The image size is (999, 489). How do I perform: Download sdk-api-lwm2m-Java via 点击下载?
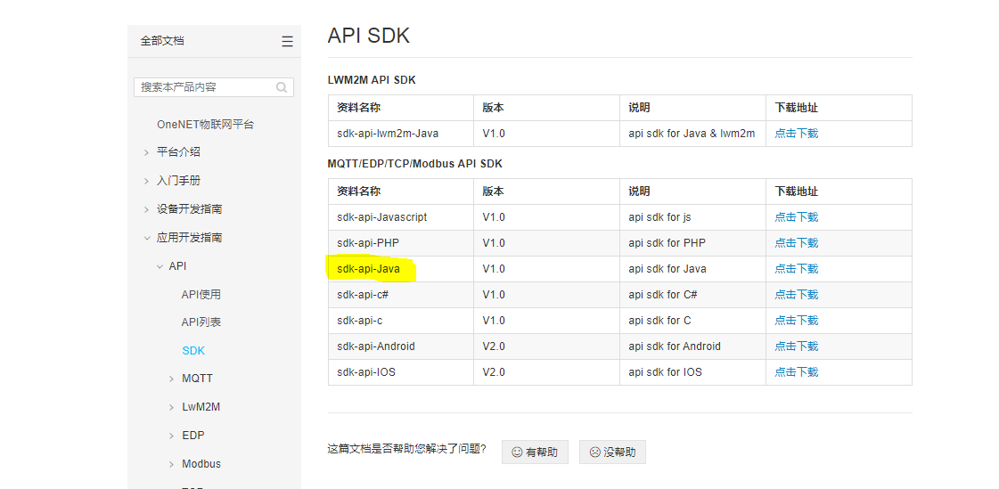pyautogui.click(x=797, y=134)
